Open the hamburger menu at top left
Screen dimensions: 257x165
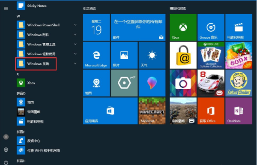(x=6, y=9)
